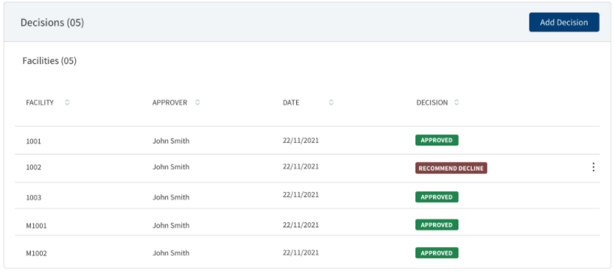Click the Decisions (05) panel title
The image size is (615, 273).
52,23
